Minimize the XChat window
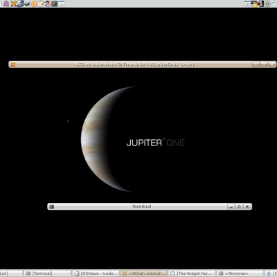Screen dimensions: 277x277 [x=256, y=64]
